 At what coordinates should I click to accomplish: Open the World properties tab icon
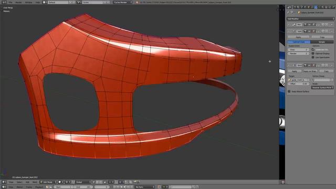point(304,7)
